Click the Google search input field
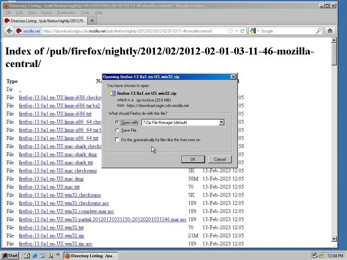This screenshot has width=347, height=260. (x=288, y=31)
